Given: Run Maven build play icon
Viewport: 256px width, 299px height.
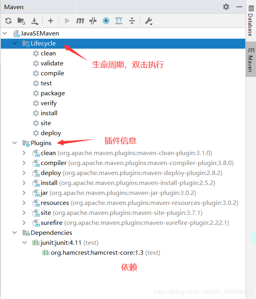Looking at the screenshot, I should (67, 21).
